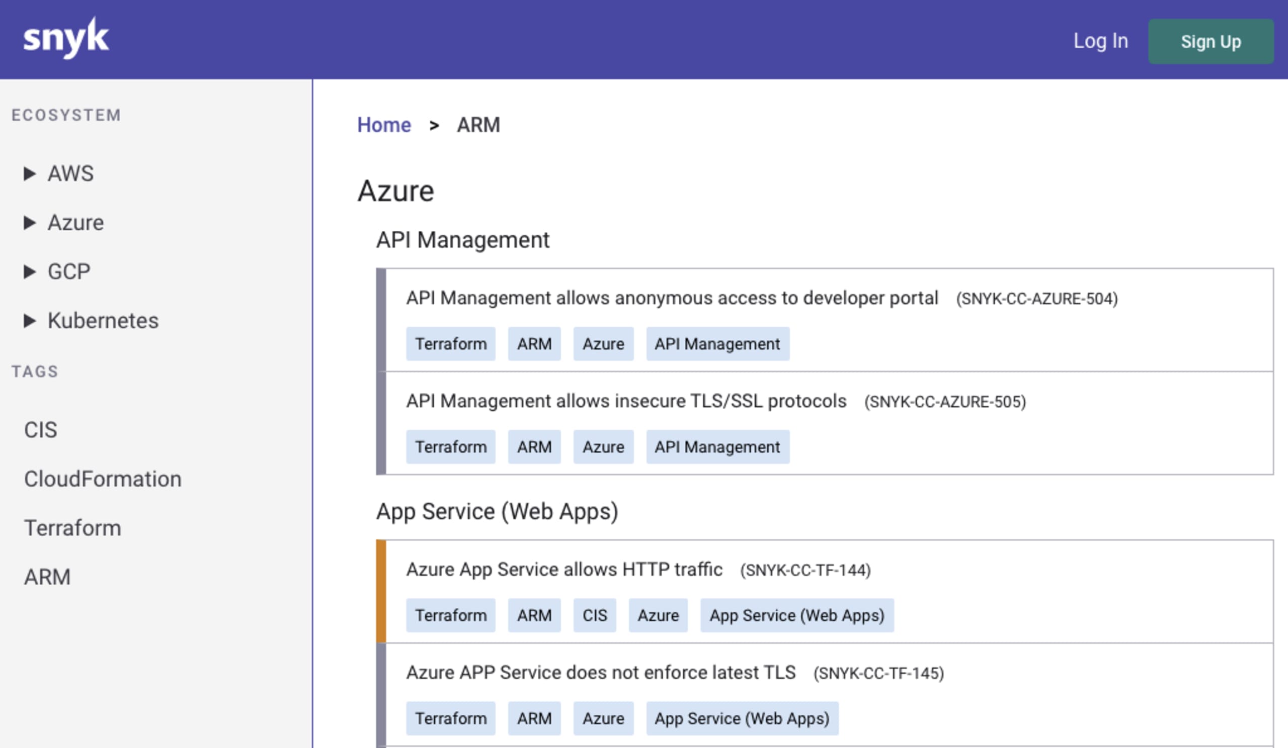Expand the Azure ecosystem arrow in sidebar
The width and height of the screenshot is (1288, 748).
pyautogui.click(x=30, y=223)
